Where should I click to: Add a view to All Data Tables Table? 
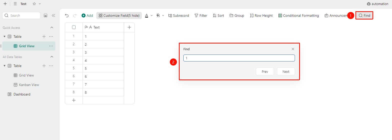pos(44,66)
